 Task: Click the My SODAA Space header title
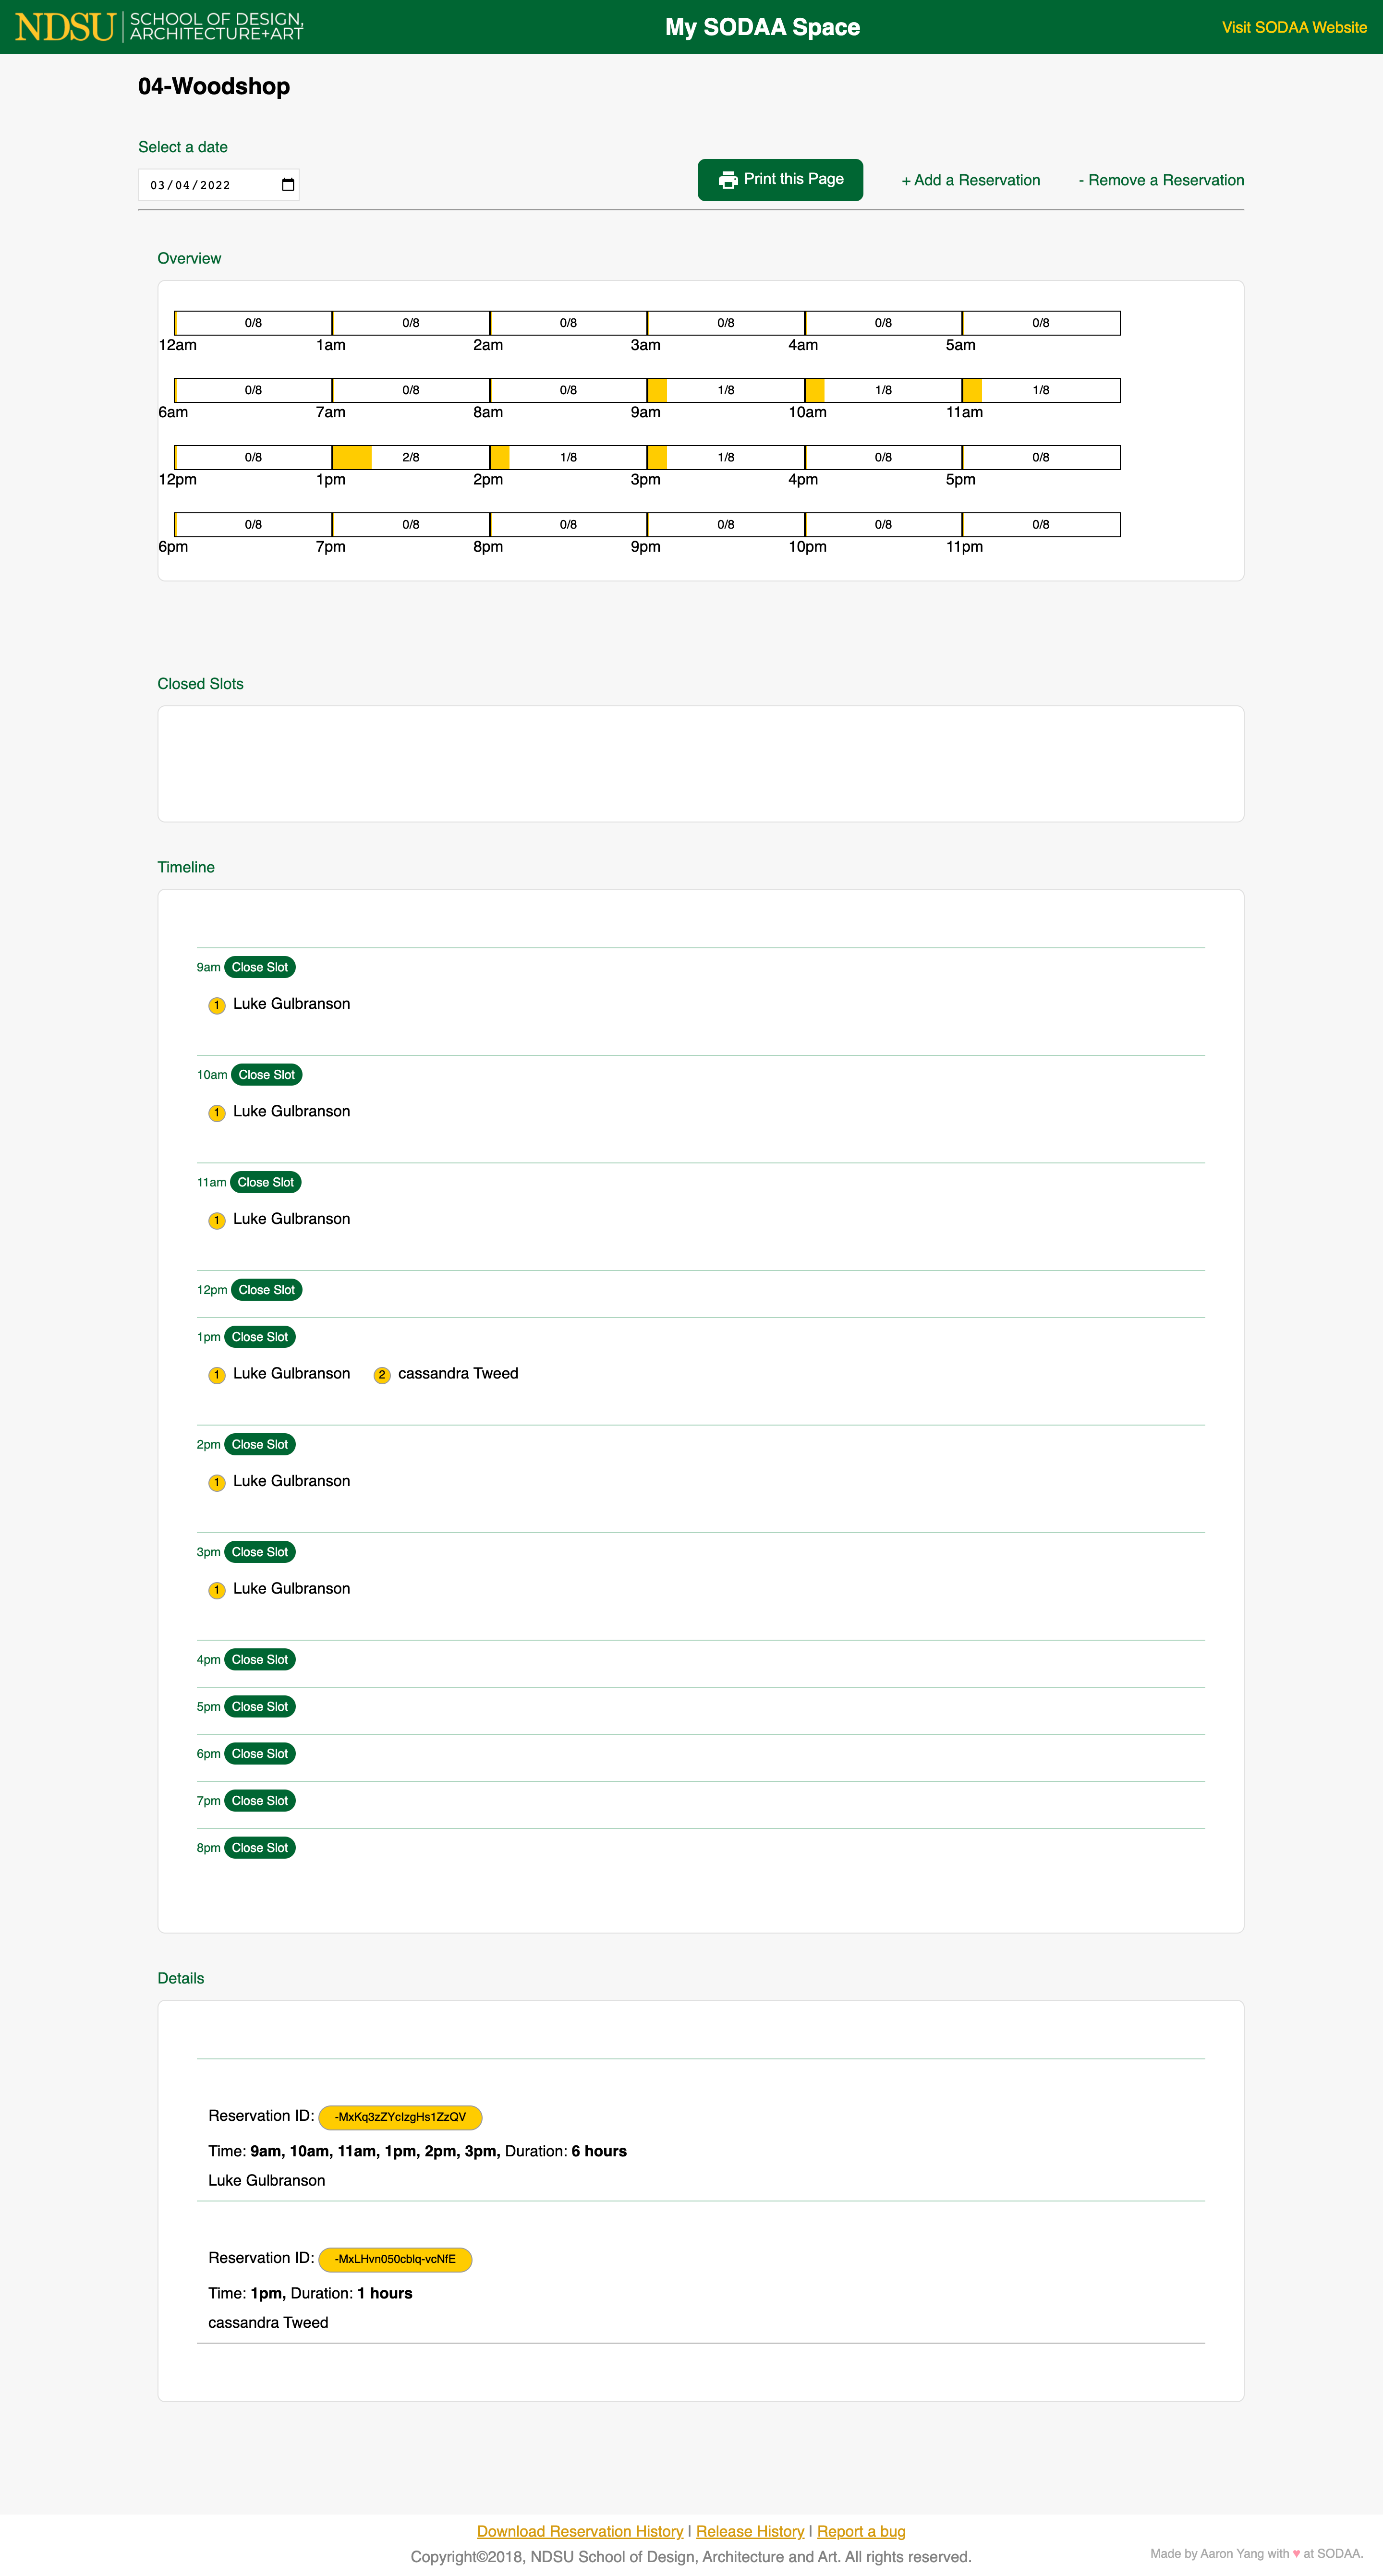point(763,27)
